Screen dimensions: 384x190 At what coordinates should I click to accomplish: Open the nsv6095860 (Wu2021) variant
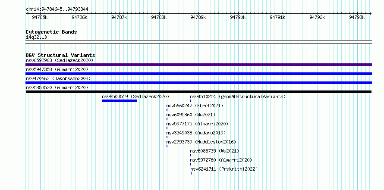point(191,115)
